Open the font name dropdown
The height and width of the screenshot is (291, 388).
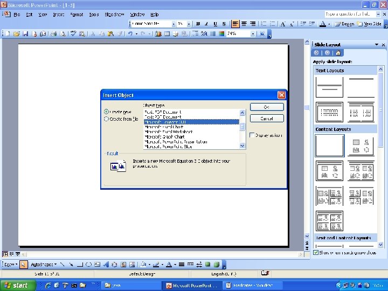[174, 24]
